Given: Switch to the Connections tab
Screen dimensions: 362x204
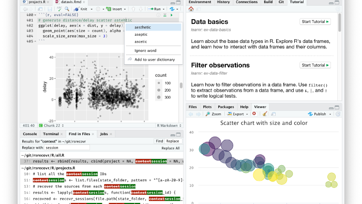Looking at the screenshot, I should coord(247,2).
